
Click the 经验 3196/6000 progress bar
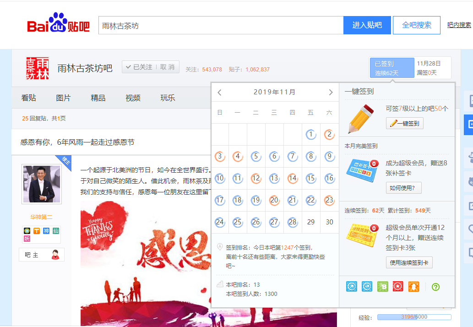click(414, 317)
